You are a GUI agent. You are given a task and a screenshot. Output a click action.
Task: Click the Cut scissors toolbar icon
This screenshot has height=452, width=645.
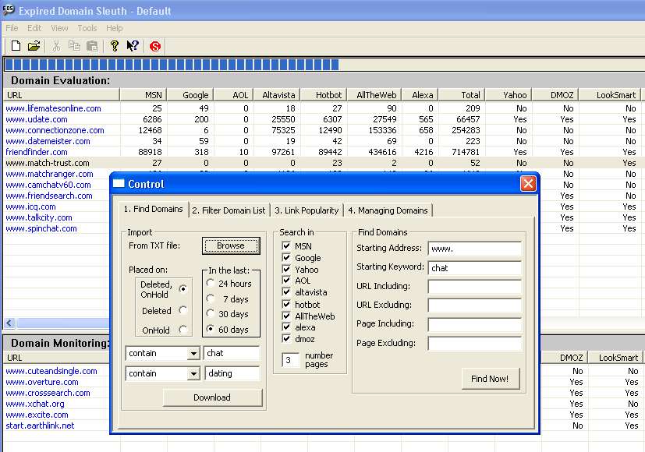56,47
